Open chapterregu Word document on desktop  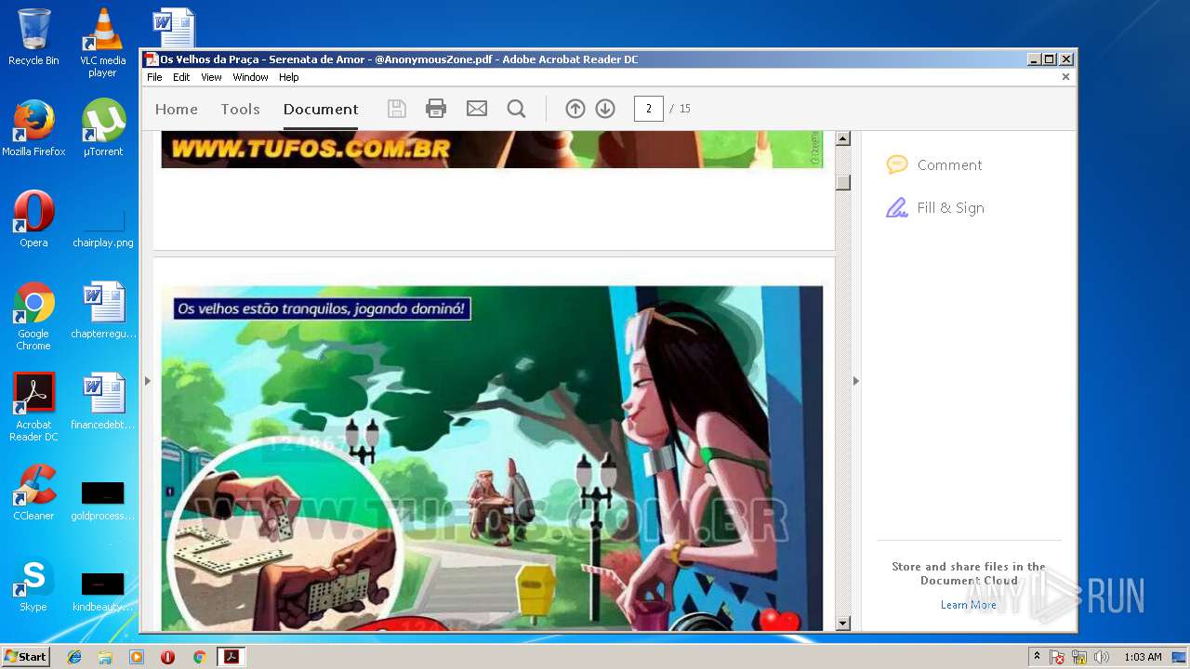pyautogui.click(x=102, y=310)
